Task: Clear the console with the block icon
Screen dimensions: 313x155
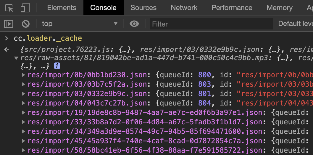Action: click(x=26, y=24)
